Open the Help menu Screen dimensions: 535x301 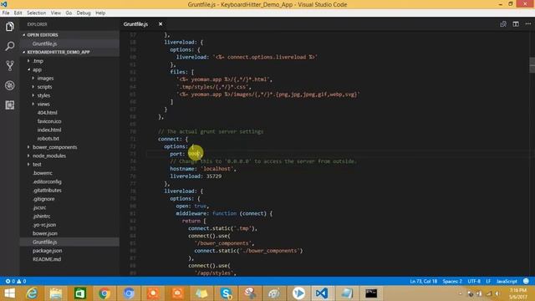pyautogui.click(x=100, y=13)
